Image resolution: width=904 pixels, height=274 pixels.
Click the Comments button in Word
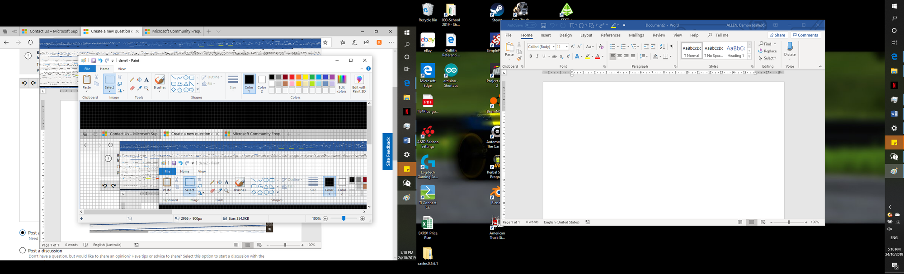805,35
